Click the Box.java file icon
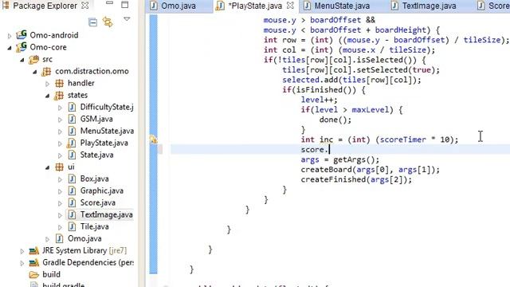 click(72, 179)
